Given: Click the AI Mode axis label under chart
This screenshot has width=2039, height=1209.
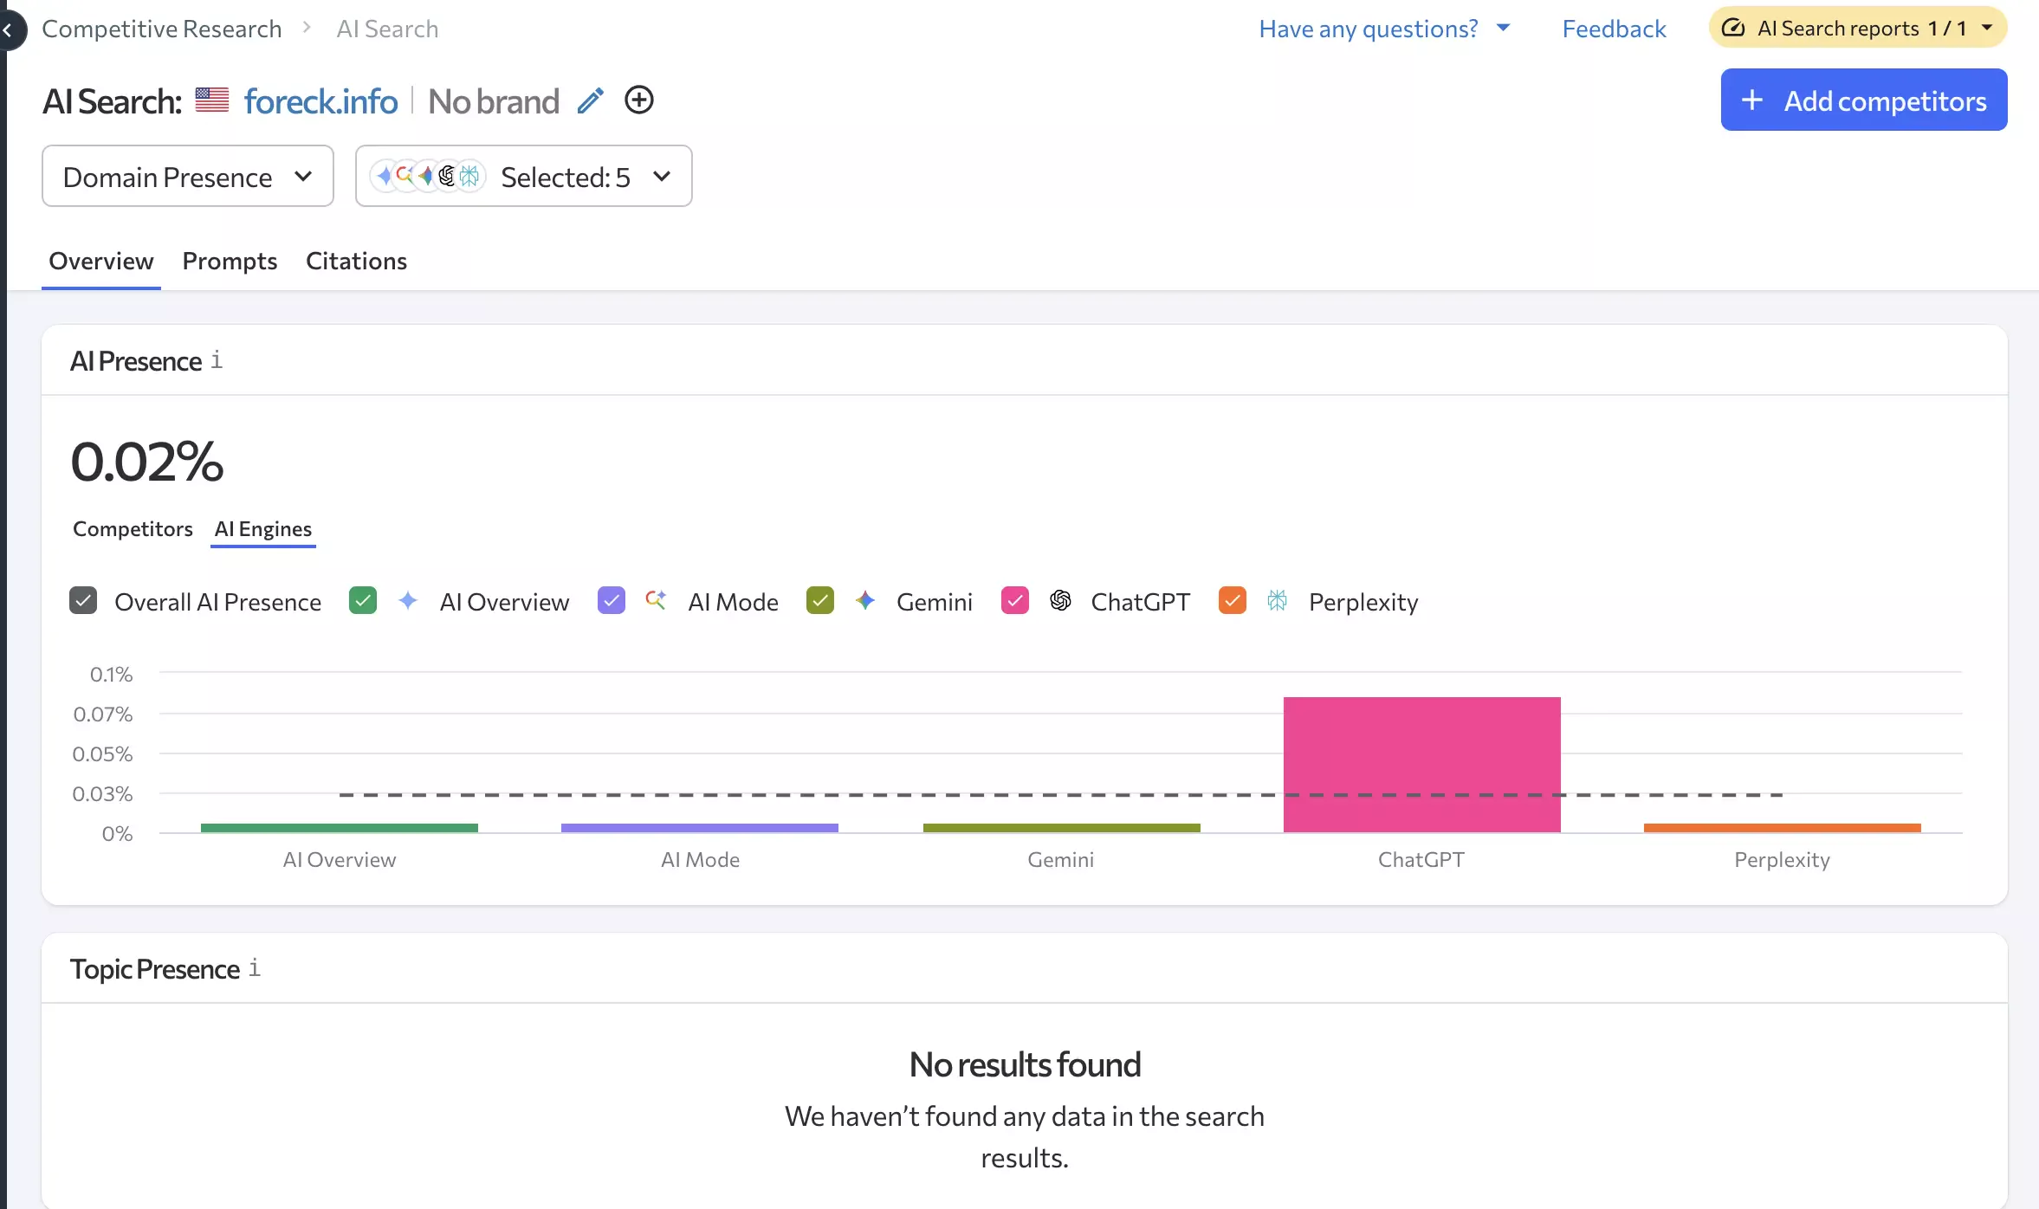Looking at the screenshot, I should click(x=701, y=860).
